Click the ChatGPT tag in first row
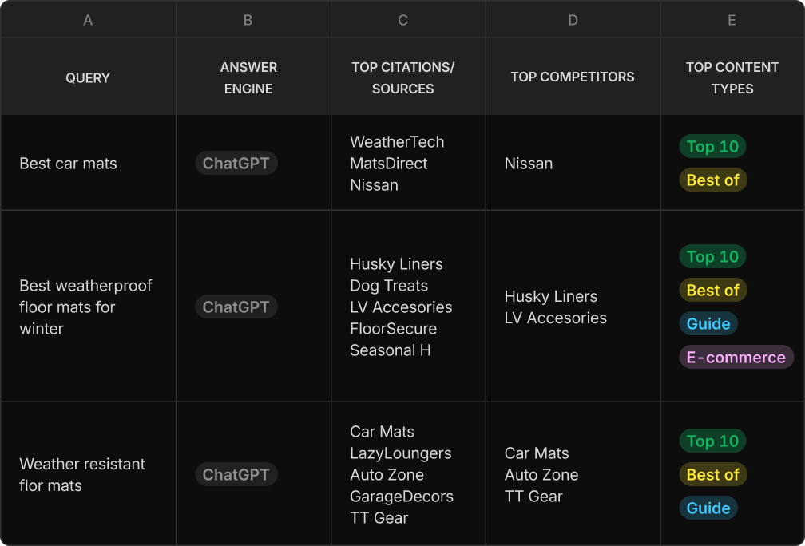This screenshot has width=805, height=546. pos(236,163)
